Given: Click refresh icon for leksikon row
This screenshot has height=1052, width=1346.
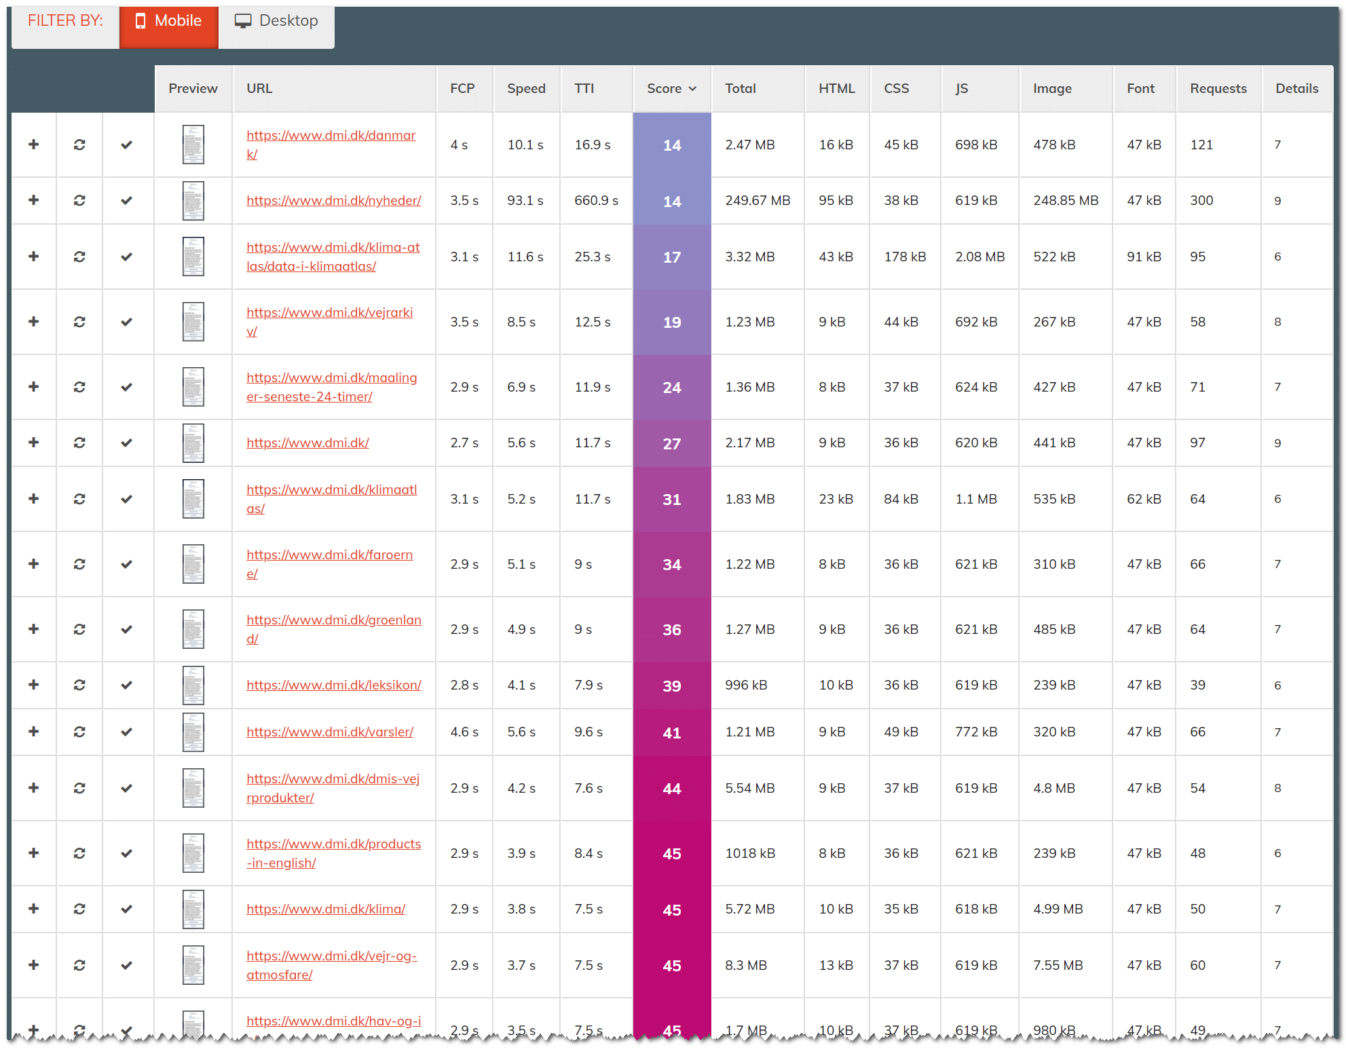Looking at the screenshot, I should click(79, 685).
